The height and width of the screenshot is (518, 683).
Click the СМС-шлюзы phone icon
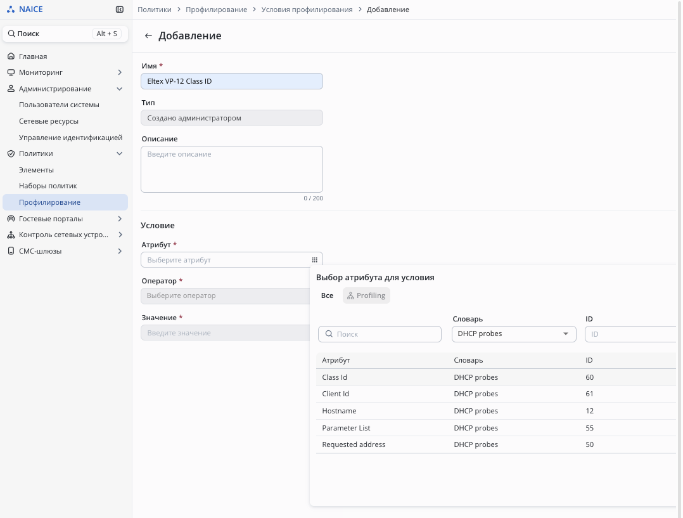click(11, 251)
